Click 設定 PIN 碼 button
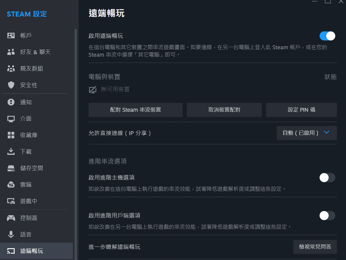 point(301,110)
